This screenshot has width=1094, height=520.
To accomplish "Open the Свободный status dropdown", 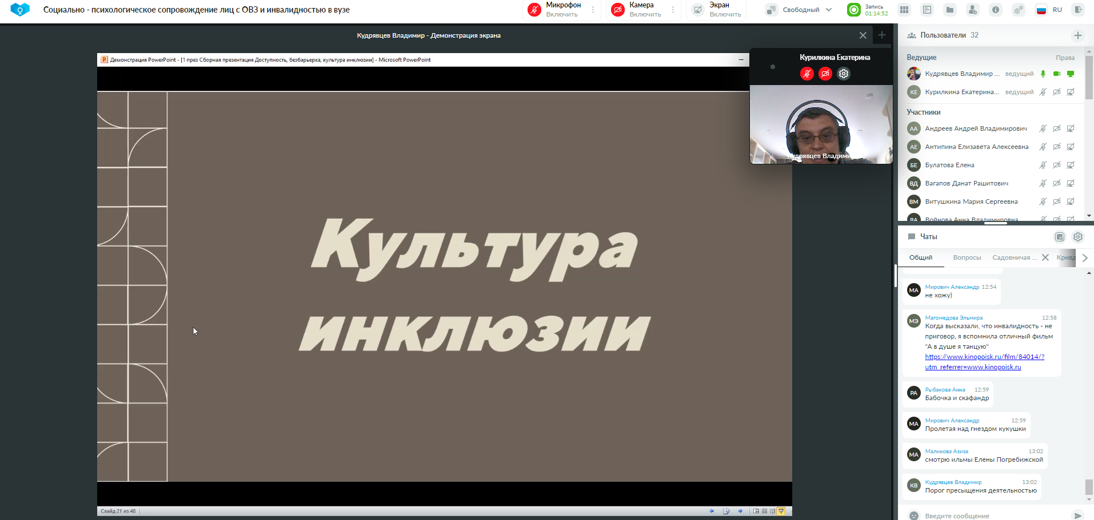I will (800, 10).
